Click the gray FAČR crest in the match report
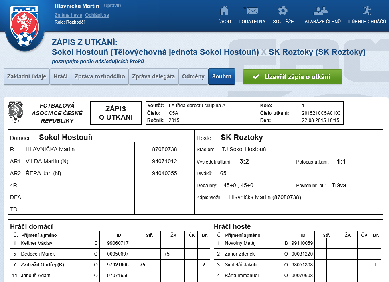Screen dimensions: 389x282 15,112
